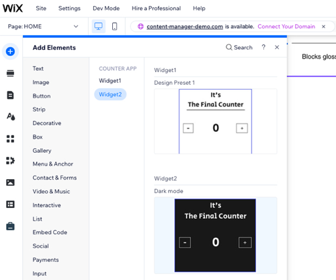
Task: Click the blue Add Elements plus icon
Action: click(10, 51)
